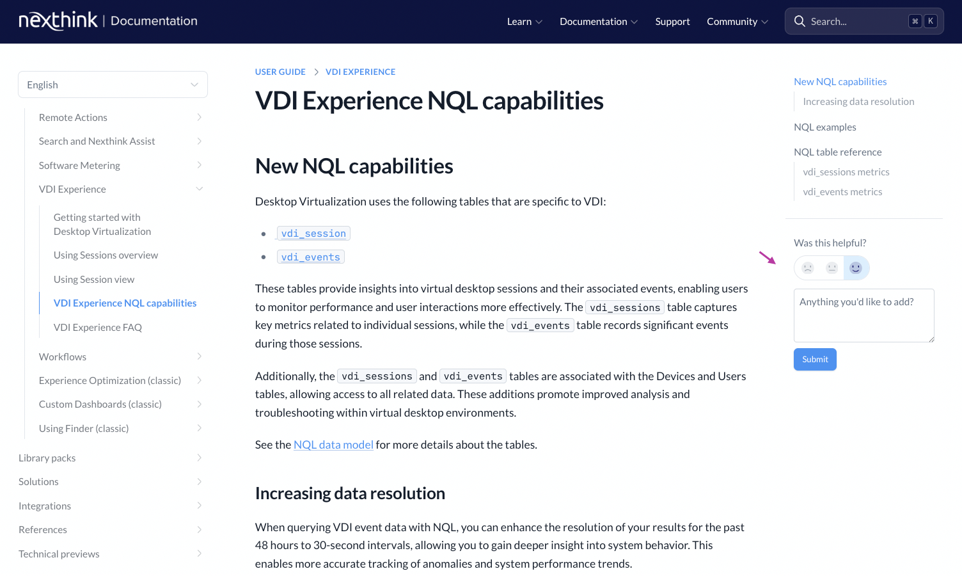This screenshot has width=962, height=576.
Task: Click the Support nav link
Action: click(x=672, y=22)
